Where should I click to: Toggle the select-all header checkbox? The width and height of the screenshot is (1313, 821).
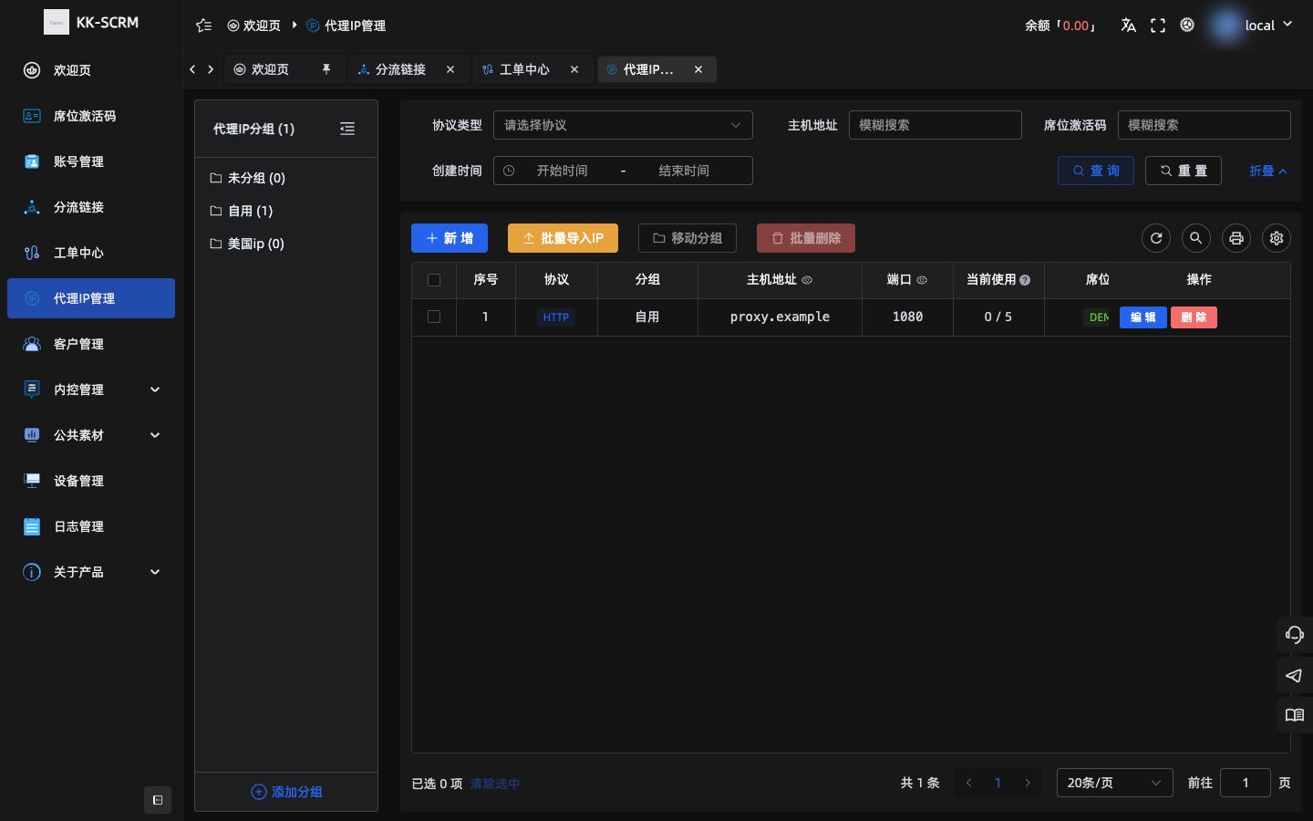click(x=434, y=280)
